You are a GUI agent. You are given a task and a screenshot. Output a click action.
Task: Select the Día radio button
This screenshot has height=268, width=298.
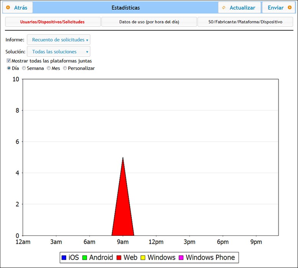[9, 68]
